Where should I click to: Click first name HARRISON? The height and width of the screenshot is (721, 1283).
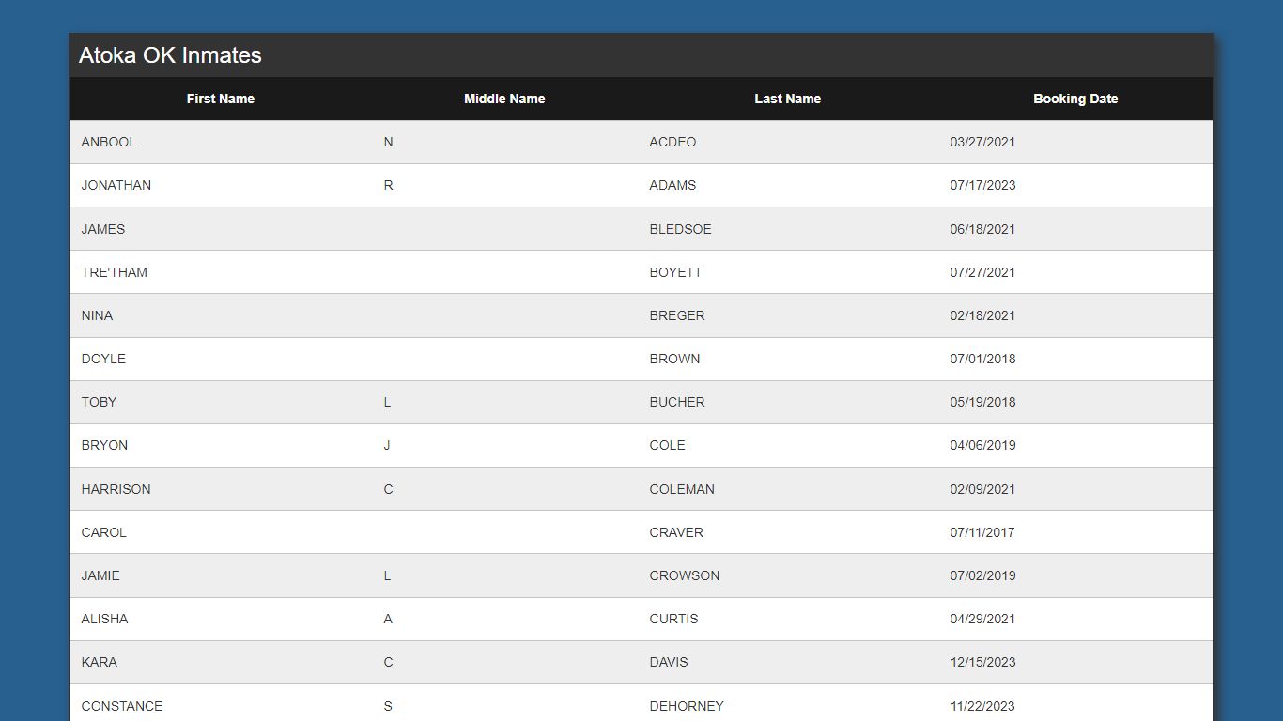(116, 489)
